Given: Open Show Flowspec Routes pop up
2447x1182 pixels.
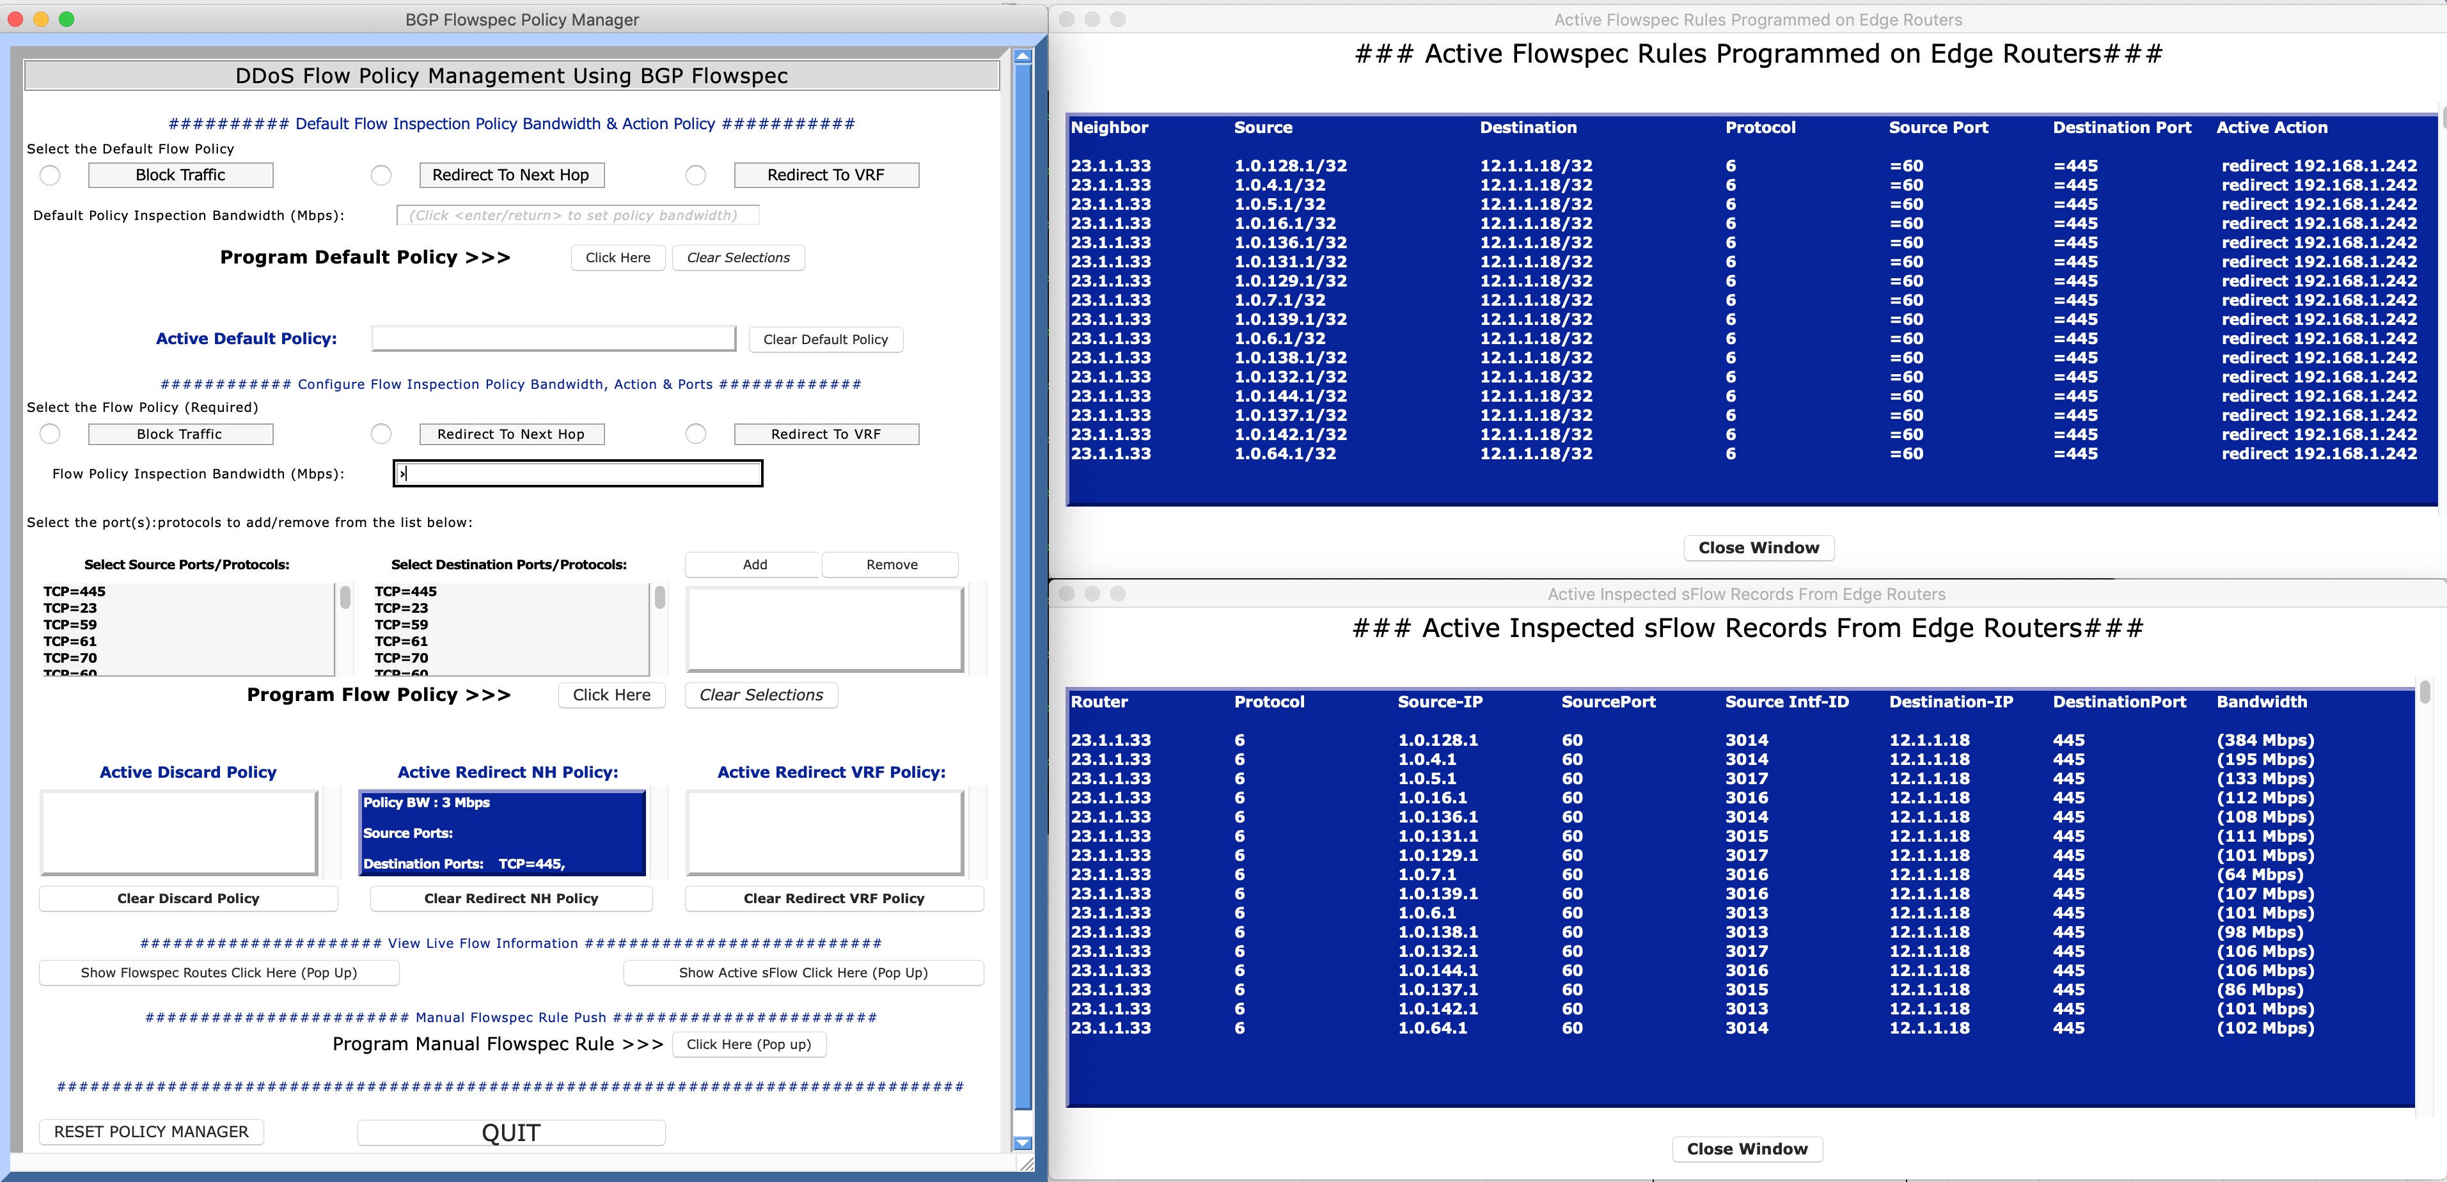Looking at the screenshot, I should pos(219,973).
